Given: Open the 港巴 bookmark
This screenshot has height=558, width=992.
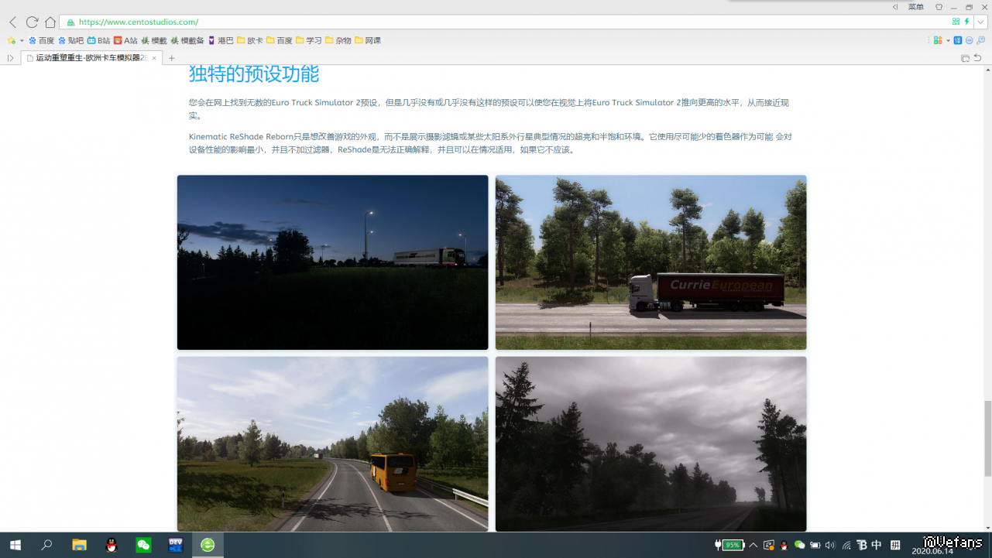Looking at the screenshot, I should pyautogui.click(x=221, y=40).
